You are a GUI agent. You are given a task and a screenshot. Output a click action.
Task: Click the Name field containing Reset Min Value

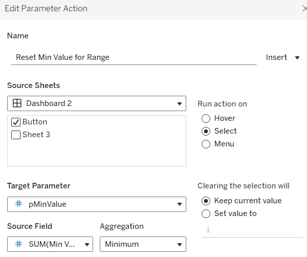[x=132, y=57]
